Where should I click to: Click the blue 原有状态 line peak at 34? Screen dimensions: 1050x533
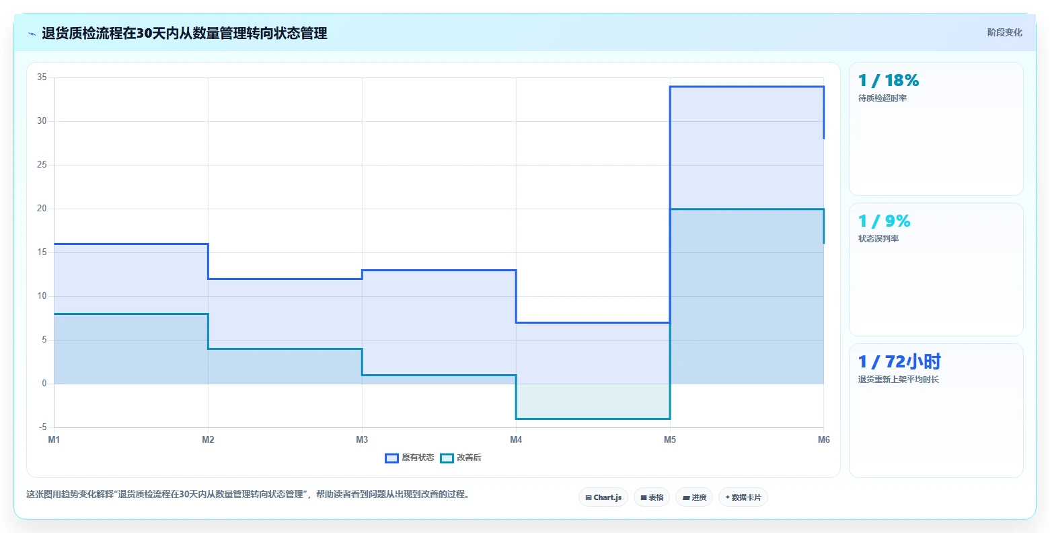[747, 87]
